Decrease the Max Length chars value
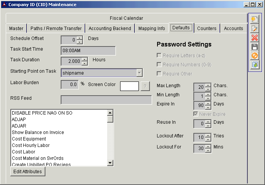Image resolution: width=265 pixels, height=185 pixels. (x=208, y=89)
